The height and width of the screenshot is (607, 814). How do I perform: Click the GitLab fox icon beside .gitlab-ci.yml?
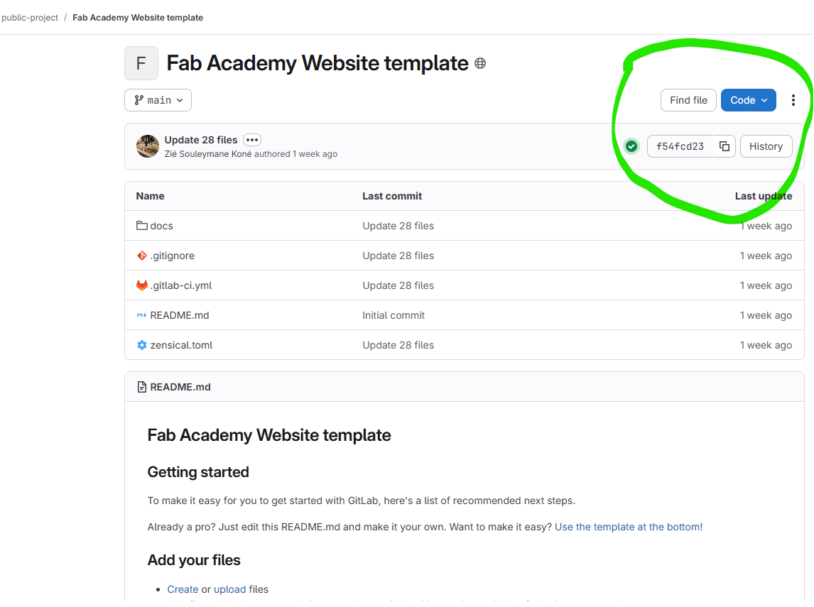coord(142,285)
